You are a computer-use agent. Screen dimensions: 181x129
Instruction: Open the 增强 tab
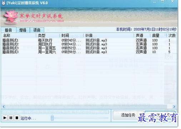click(23, 30)
